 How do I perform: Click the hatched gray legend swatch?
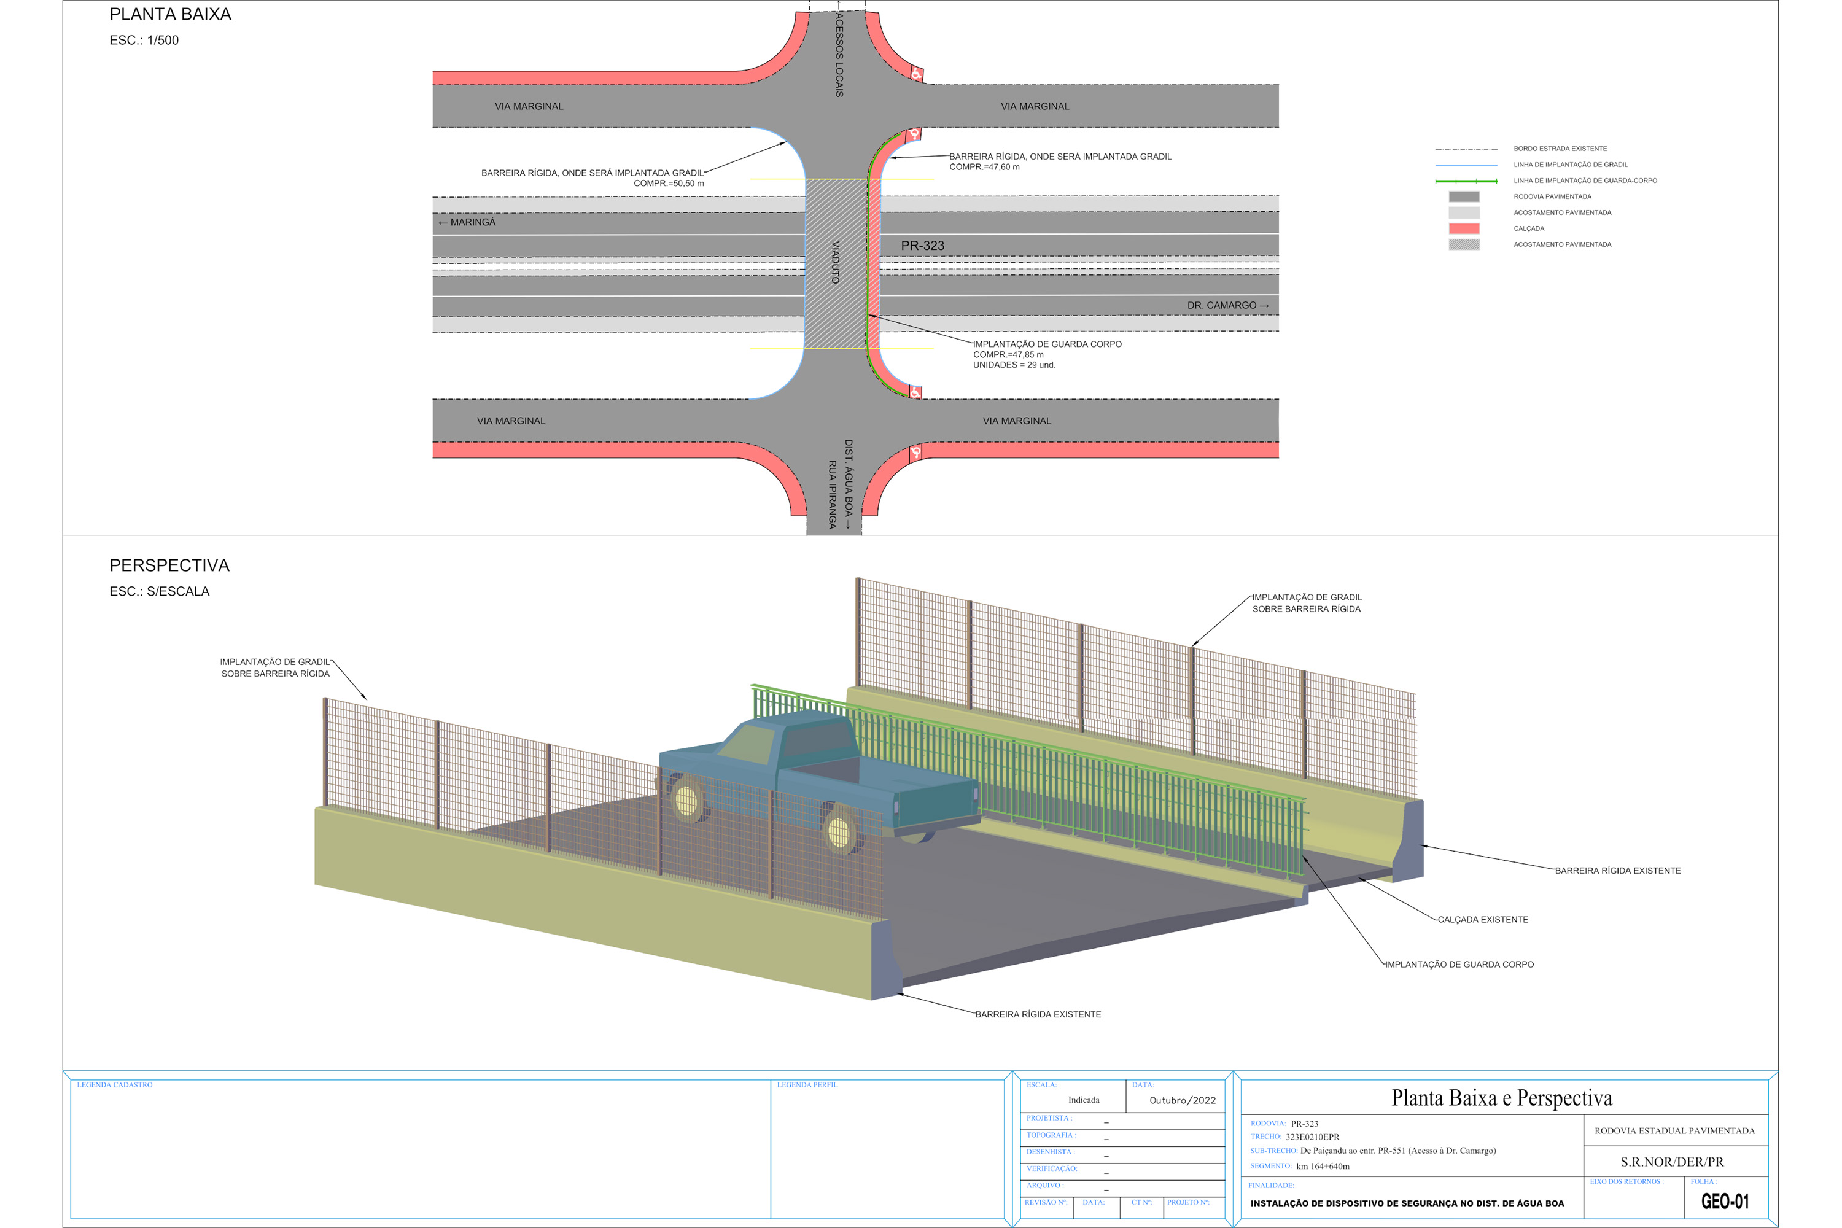click(x=1463, y=244)
